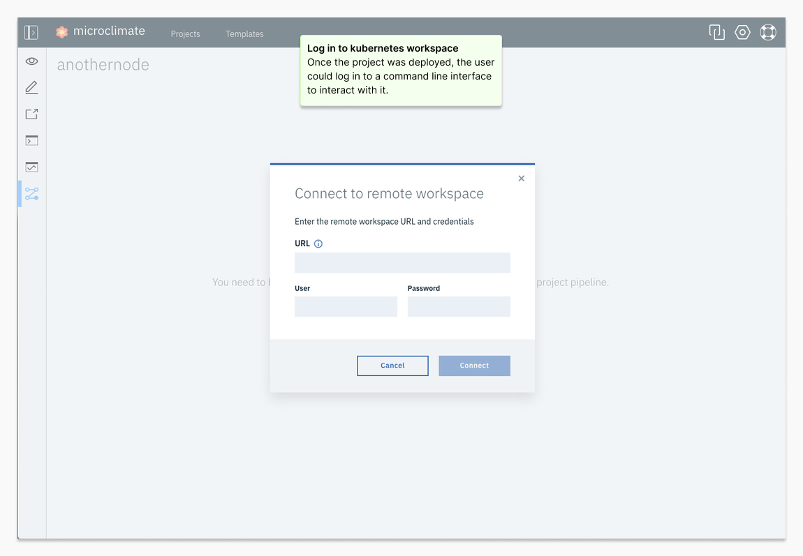Click into the User text field
This screenshot has height=556, width=803.
point(346,307)
